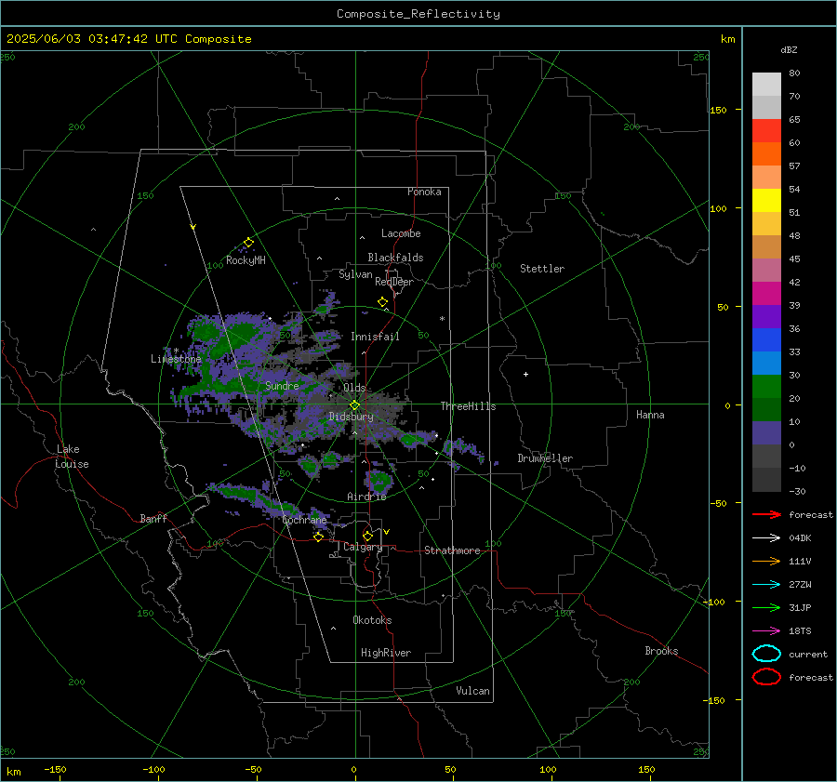This screenshot has width=837, height=782.
Task: Click the Strathmore label
Action: pyautogui.click(x=452, y=550)
